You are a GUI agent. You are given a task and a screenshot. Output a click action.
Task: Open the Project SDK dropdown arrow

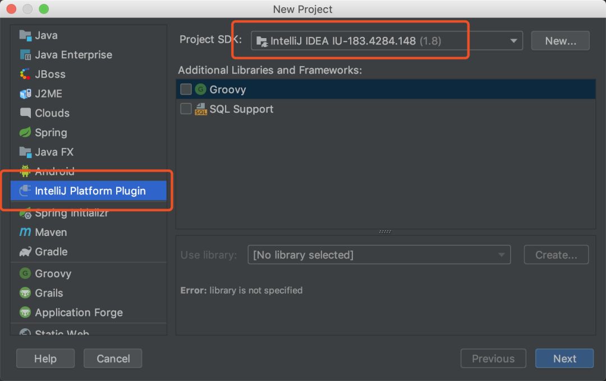513,41
